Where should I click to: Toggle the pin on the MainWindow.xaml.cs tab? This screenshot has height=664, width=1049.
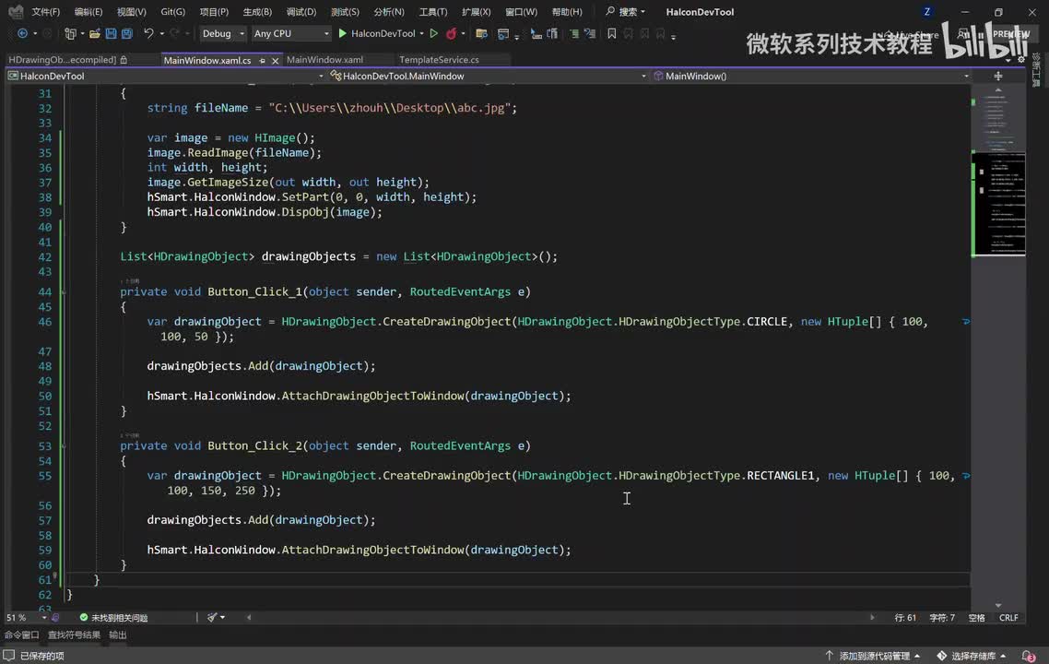[x=262, y=60]
